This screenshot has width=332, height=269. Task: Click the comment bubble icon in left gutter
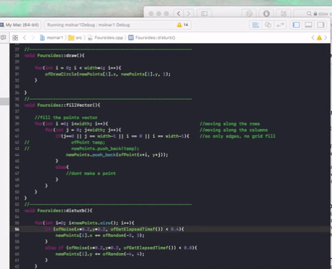pos(3,37)
